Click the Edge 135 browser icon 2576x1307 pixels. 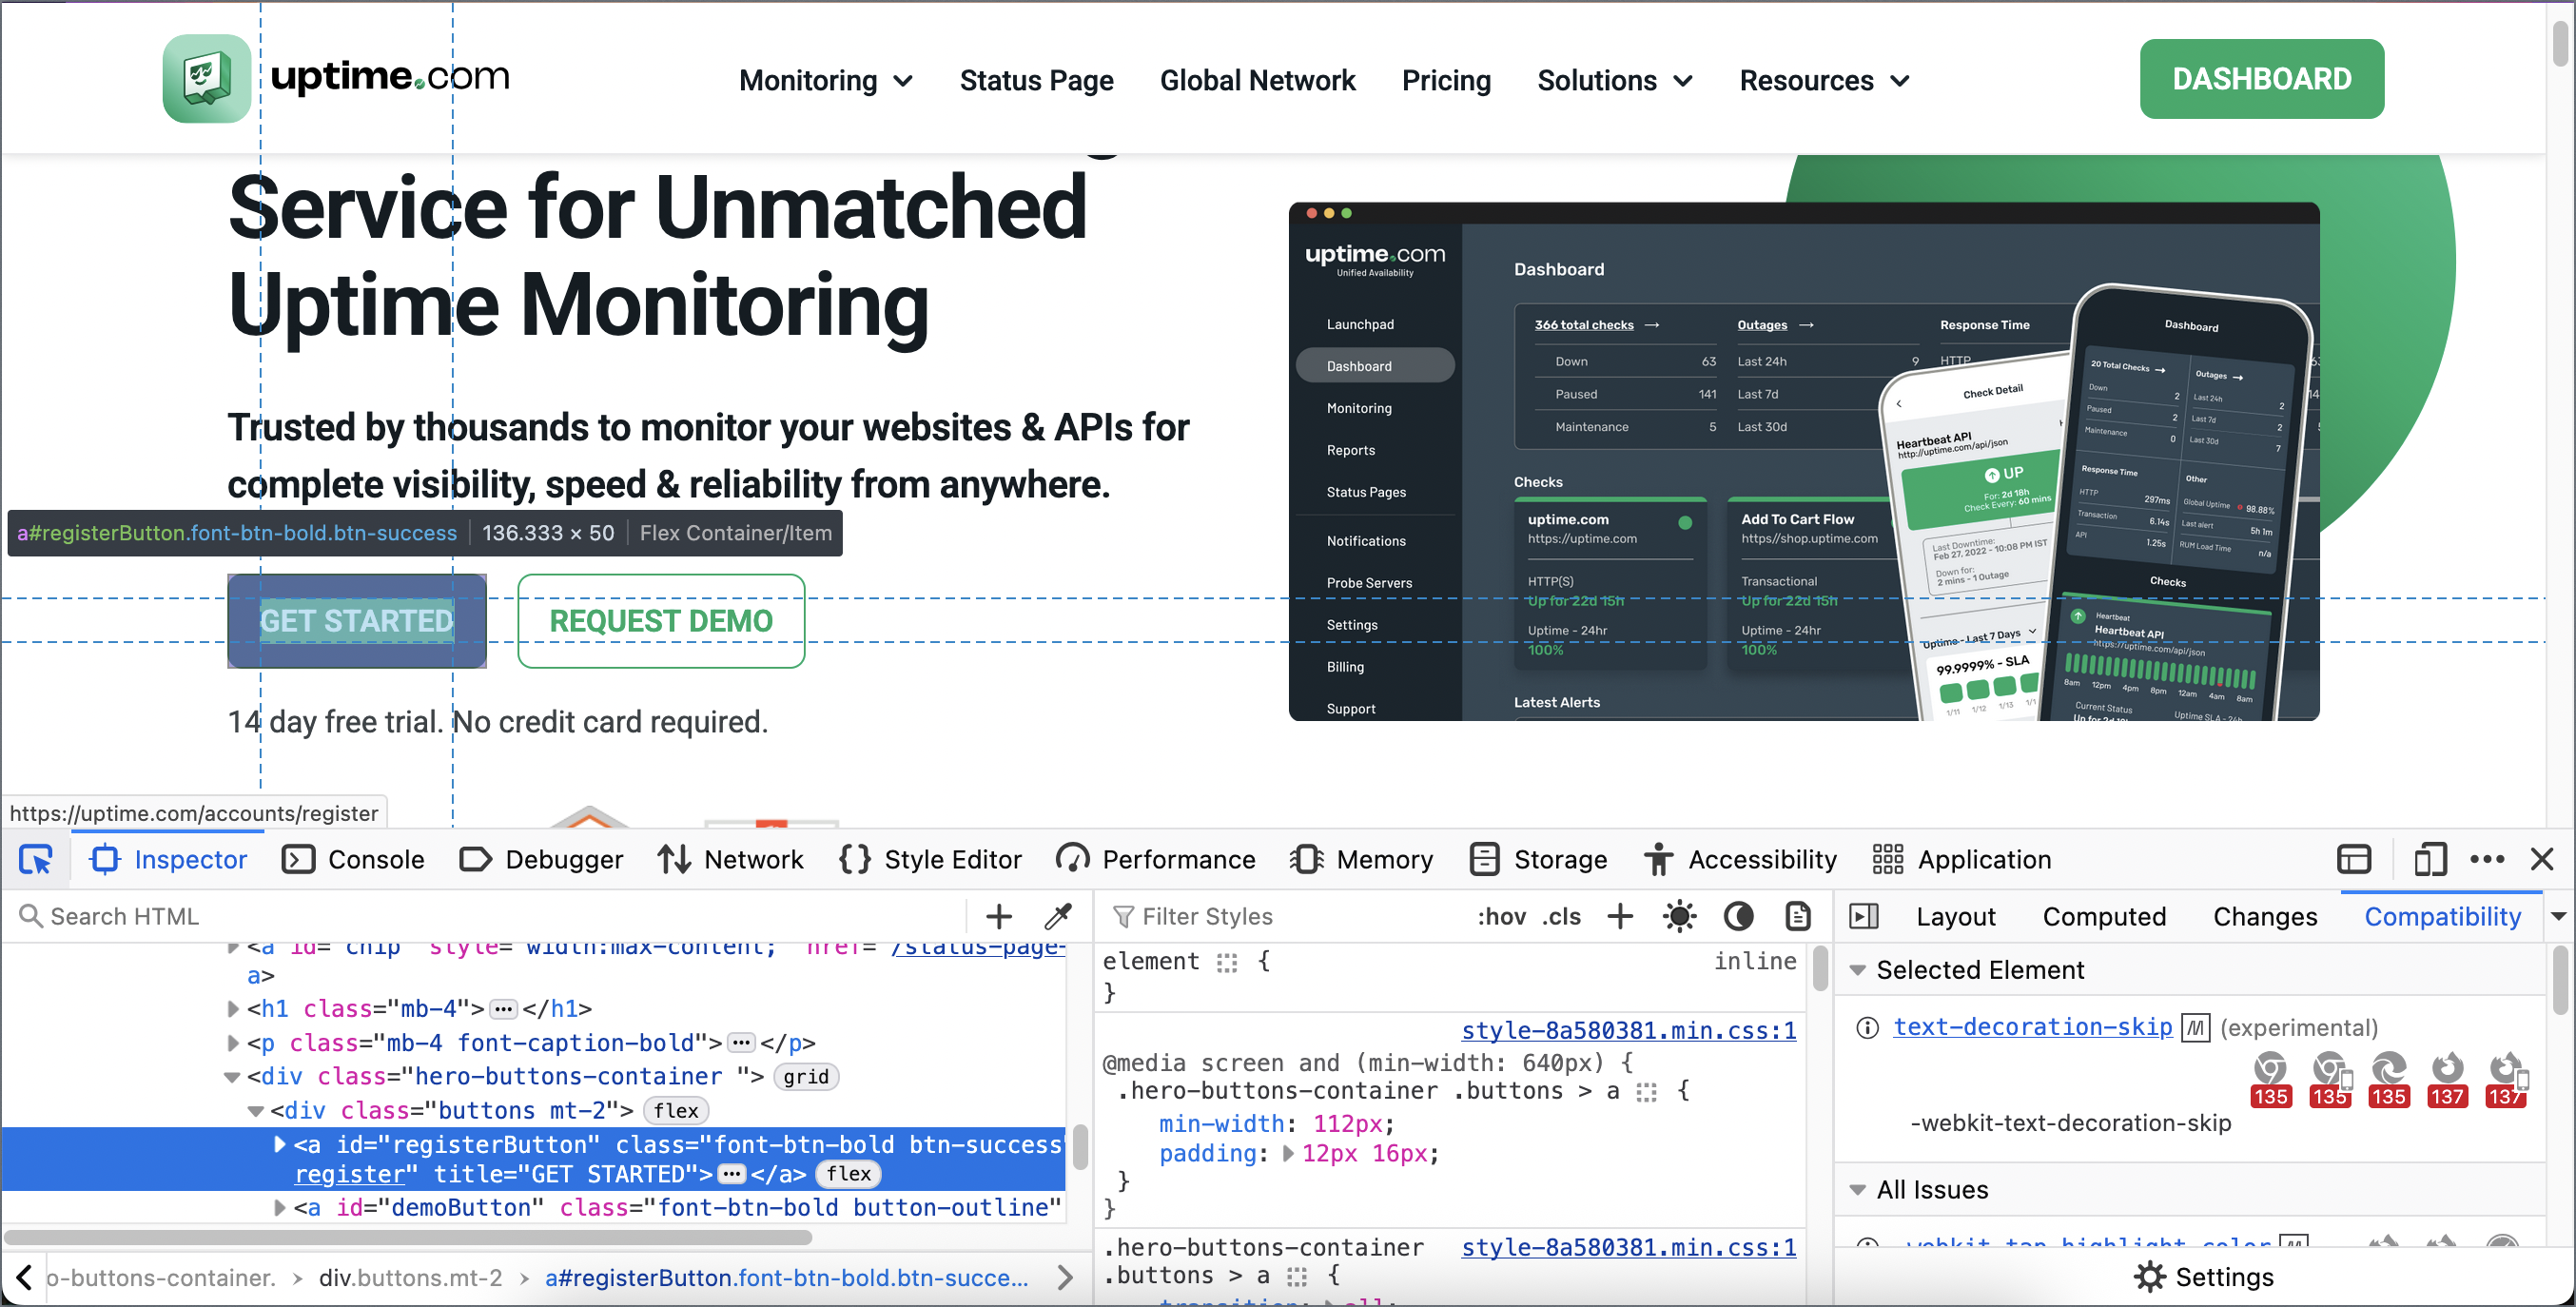coord(2388,1078)
